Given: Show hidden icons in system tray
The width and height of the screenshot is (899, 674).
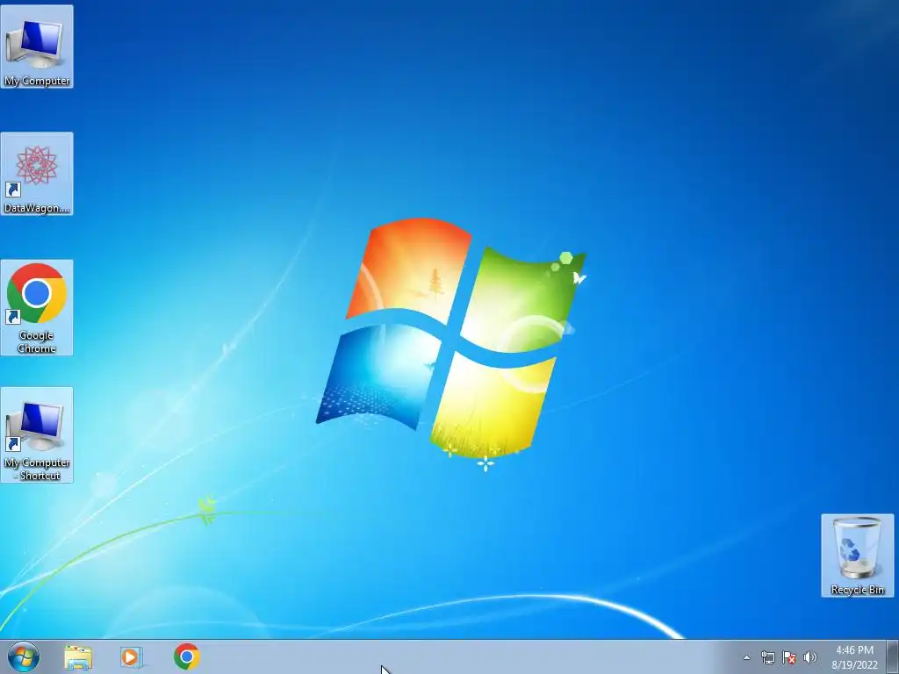Looking at the screenshot, I should pos(746,657).
